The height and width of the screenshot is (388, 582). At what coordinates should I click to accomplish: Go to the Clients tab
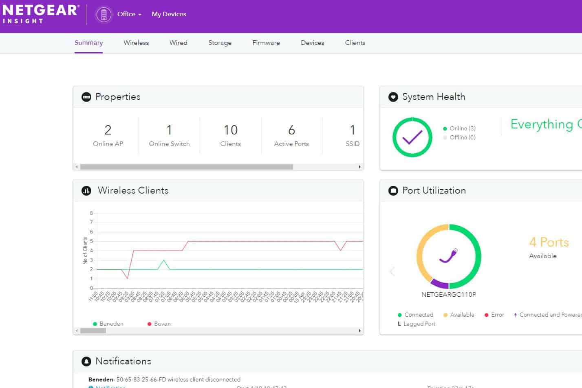(355, 43)
